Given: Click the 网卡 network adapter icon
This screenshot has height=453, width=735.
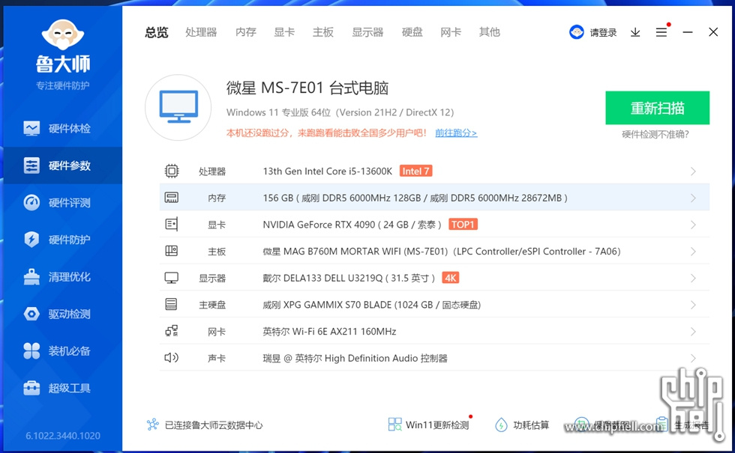Looking at the screenshot, I should [172, 331].
